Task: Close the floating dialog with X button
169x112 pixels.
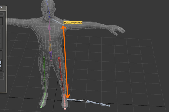Action: pos(1,7)
